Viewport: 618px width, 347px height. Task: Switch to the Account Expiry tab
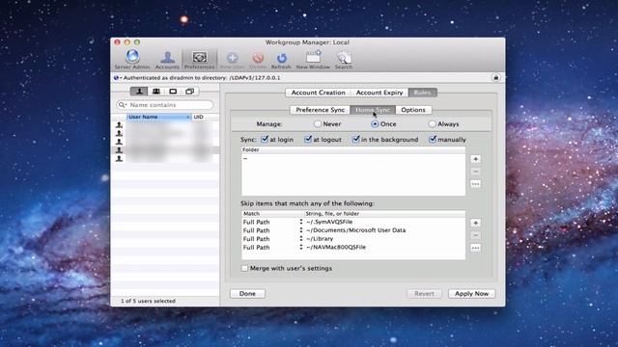(x=379, y=93)
